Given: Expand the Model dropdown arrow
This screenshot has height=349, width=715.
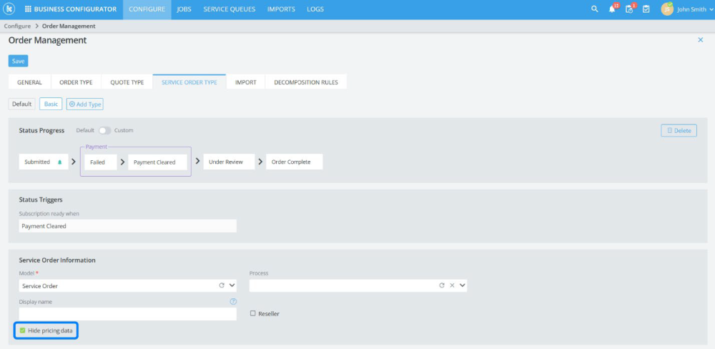Looking at the screenshot, I should coord(232,285).
